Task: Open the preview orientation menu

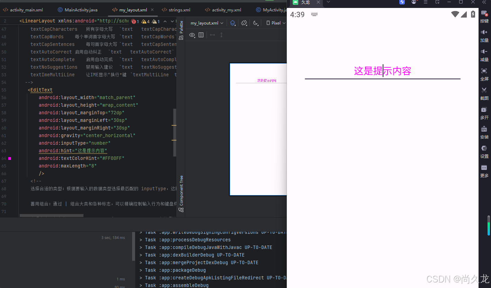Action: coord(244,23)
